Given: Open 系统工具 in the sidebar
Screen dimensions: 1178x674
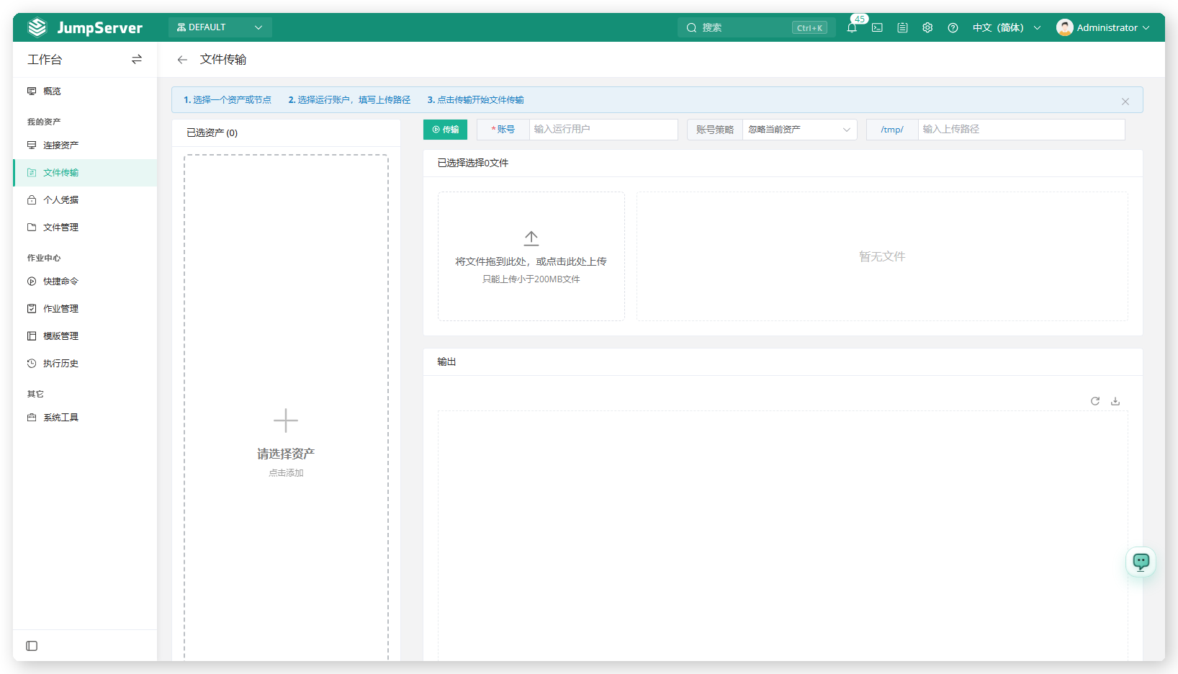Looking at the screenshot, I should (x=85, y=418).
